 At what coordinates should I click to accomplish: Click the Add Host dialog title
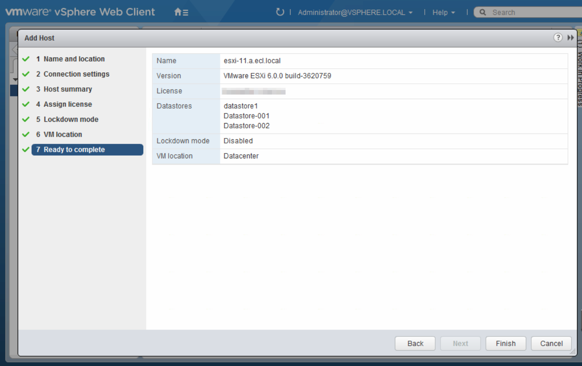39,38
